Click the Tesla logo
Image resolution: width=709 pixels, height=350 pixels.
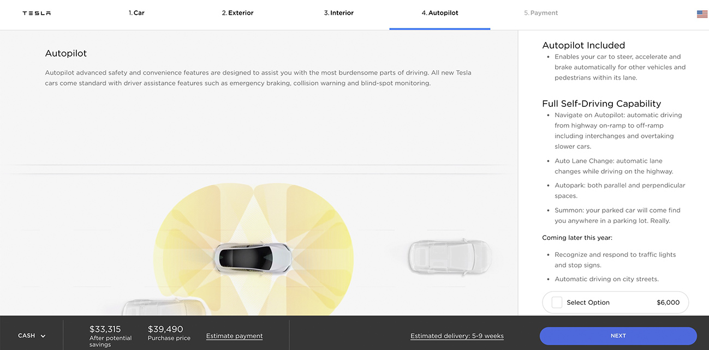37,13
